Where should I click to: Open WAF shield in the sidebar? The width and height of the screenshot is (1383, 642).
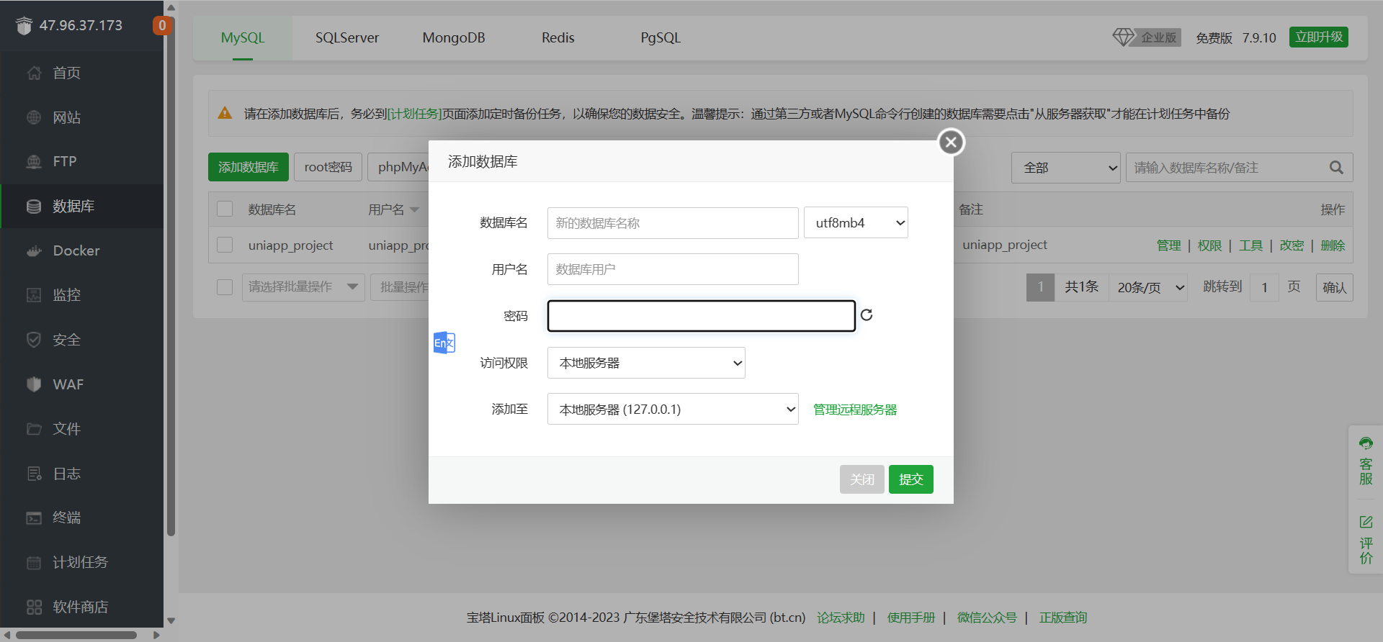(68, 384)
